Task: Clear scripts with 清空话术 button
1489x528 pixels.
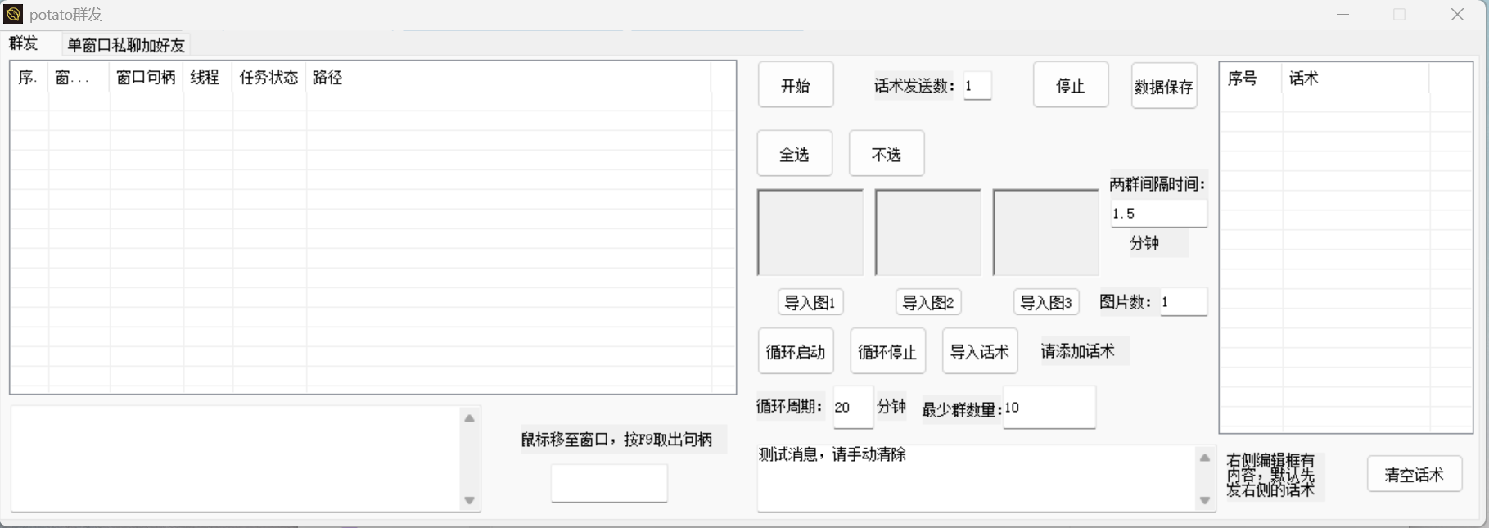Action: pyautogui.click(x=1415, y=474)
